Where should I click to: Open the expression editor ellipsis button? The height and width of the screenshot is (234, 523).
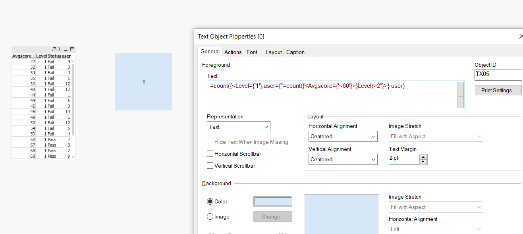461,95
